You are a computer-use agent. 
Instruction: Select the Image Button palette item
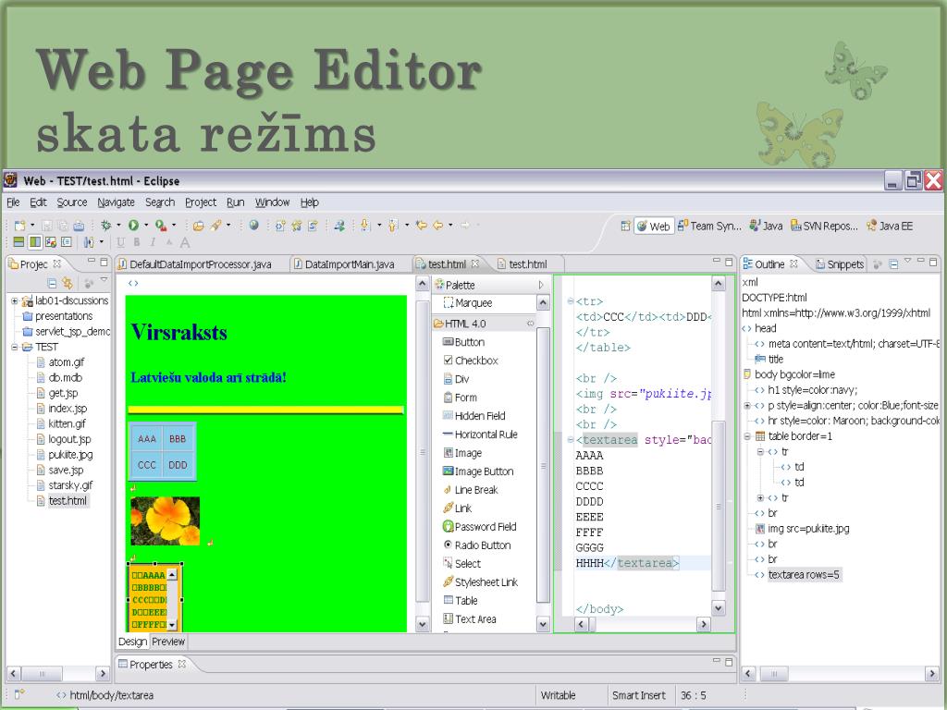pos(478,471)
